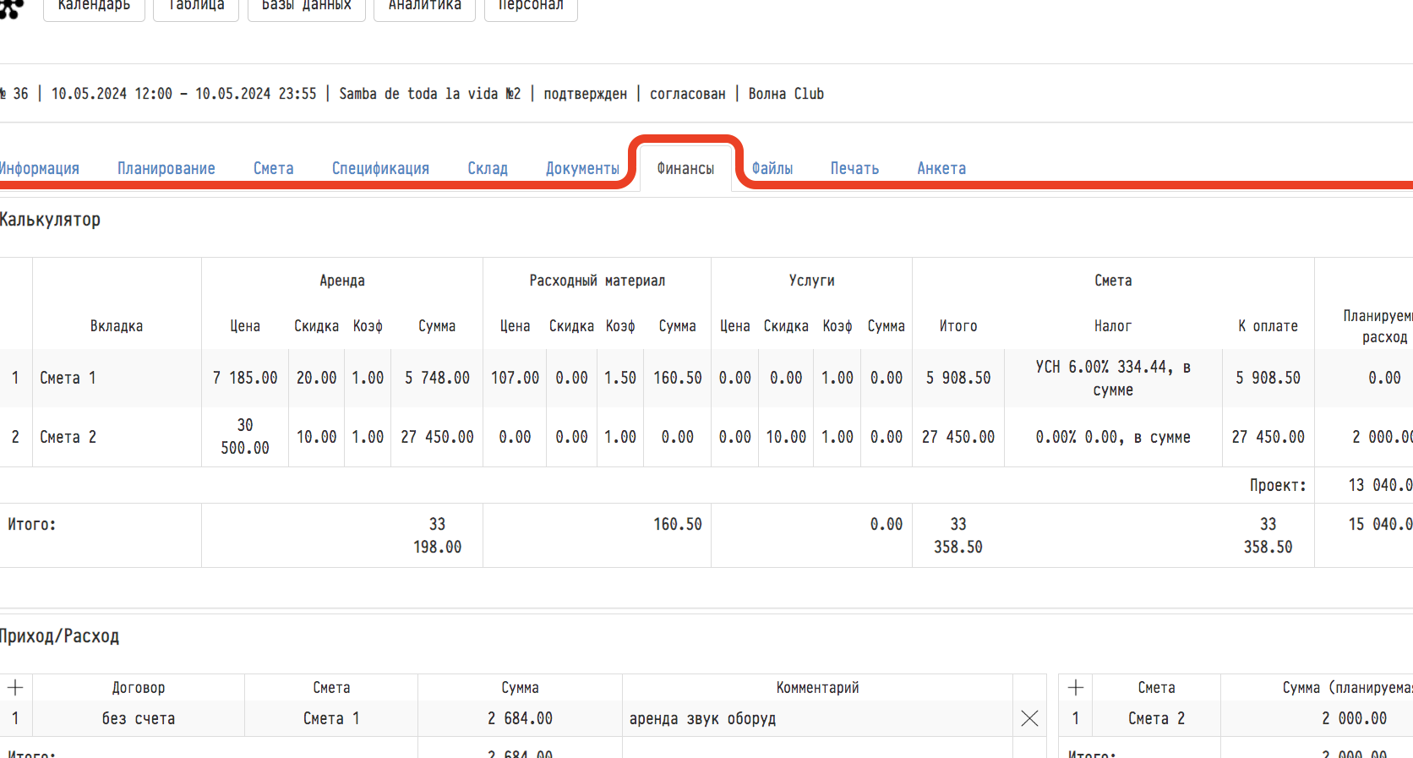Delete the 'аренда звук оборуд' income row
The height and width of the screenshot is (758, 1413).
click(1029, 718)
